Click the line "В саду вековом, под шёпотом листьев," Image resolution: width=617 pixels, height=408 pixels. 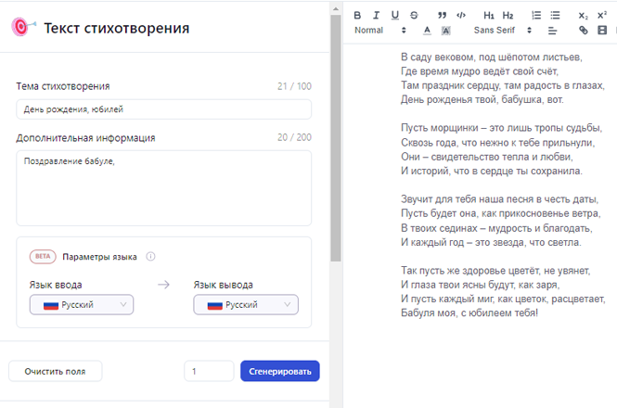[492, 57]
